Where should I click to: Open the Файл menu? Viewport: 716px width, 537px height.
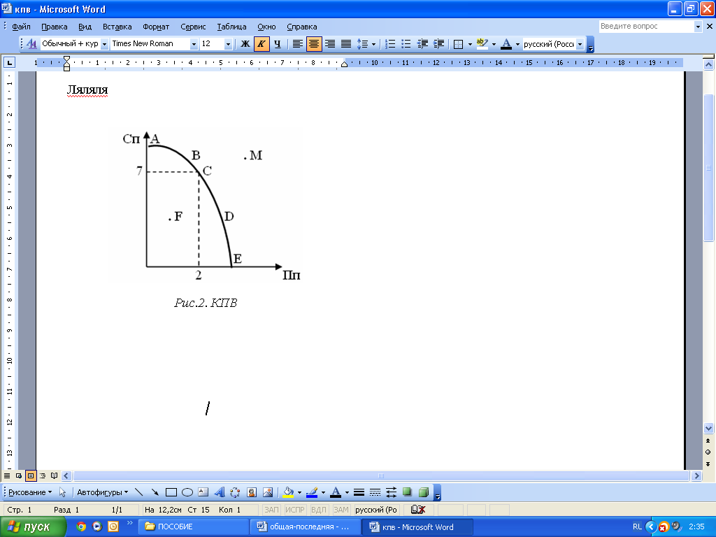(x=21, y=27)
